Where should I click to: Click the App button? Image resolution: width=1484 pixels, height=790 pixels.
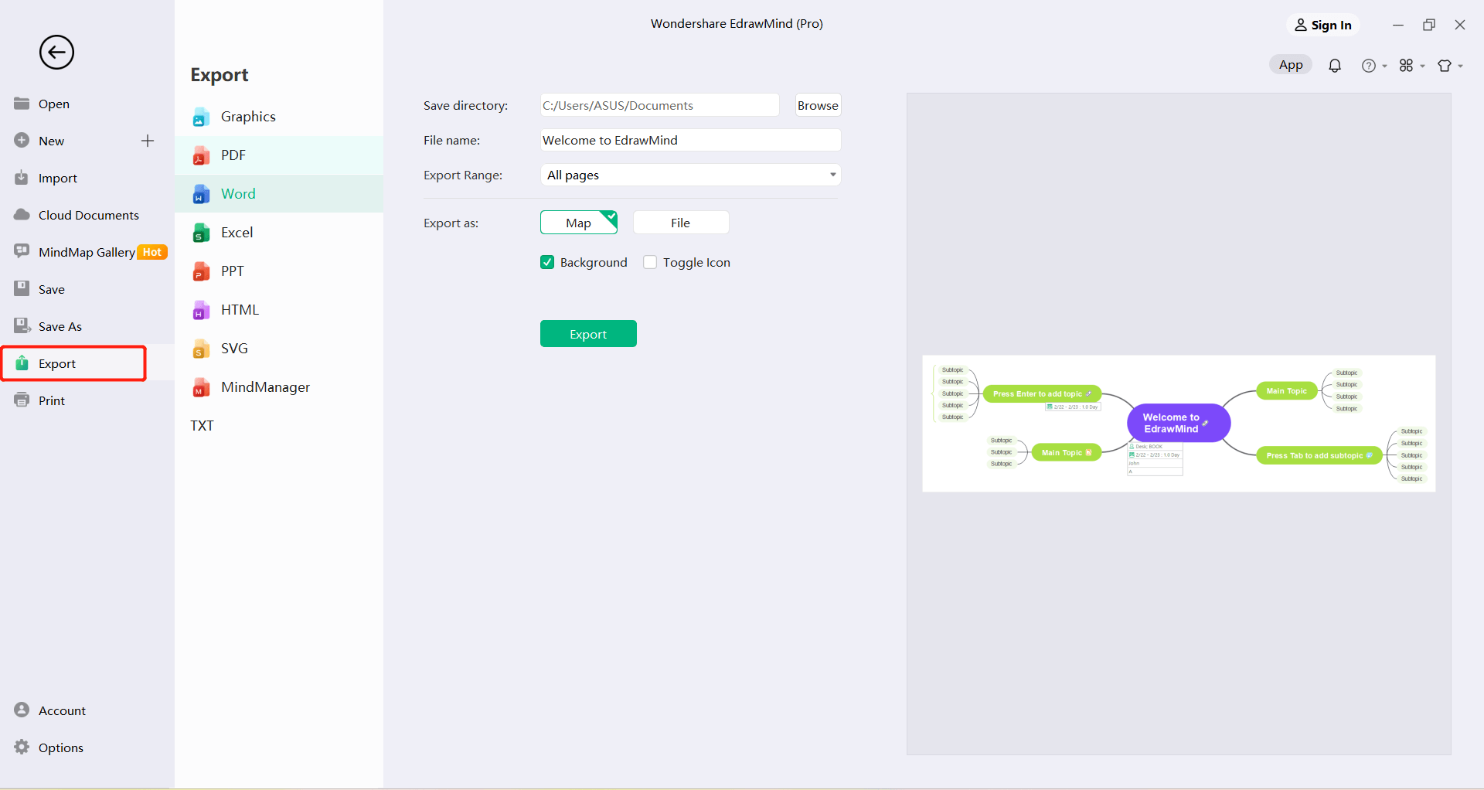(1291, 65)
